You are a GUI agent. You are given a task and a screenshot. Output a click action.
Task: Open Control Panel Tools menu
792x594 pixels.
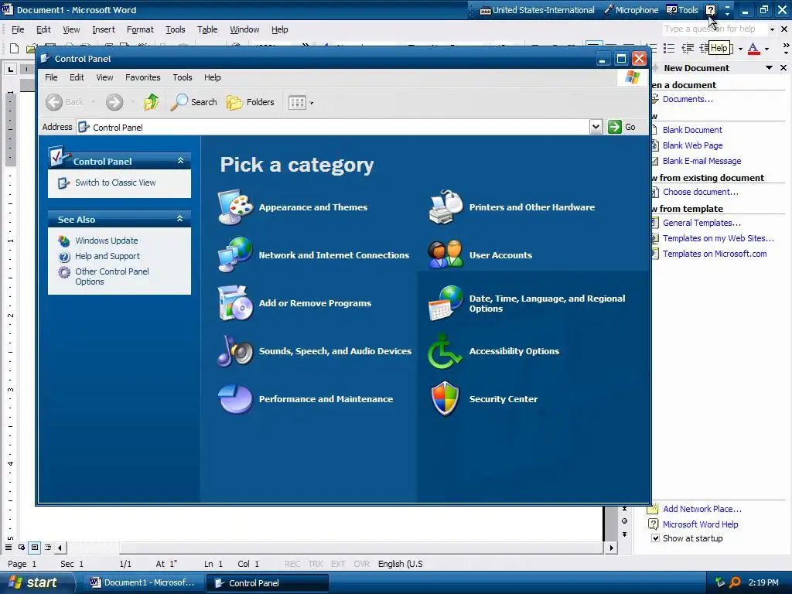click(x=183, y=77)
